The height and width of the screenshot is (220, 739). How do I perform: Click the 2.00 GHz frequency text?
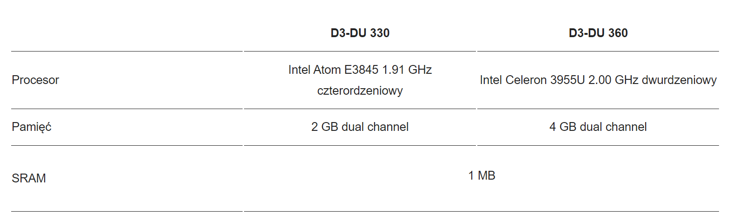coord(614,80)
